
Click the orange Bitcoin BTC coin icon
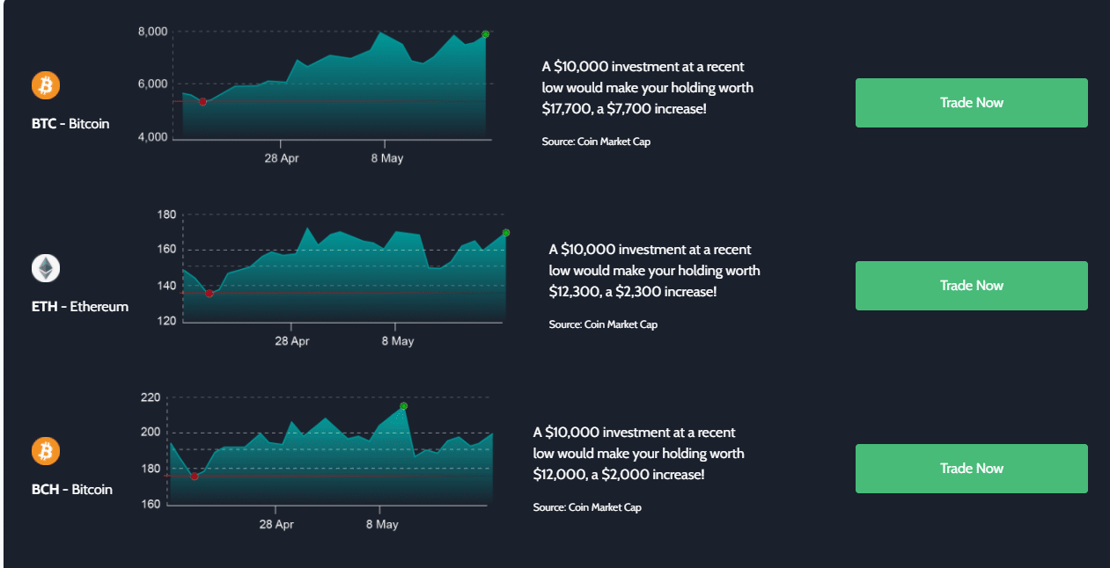pos(46,85)
